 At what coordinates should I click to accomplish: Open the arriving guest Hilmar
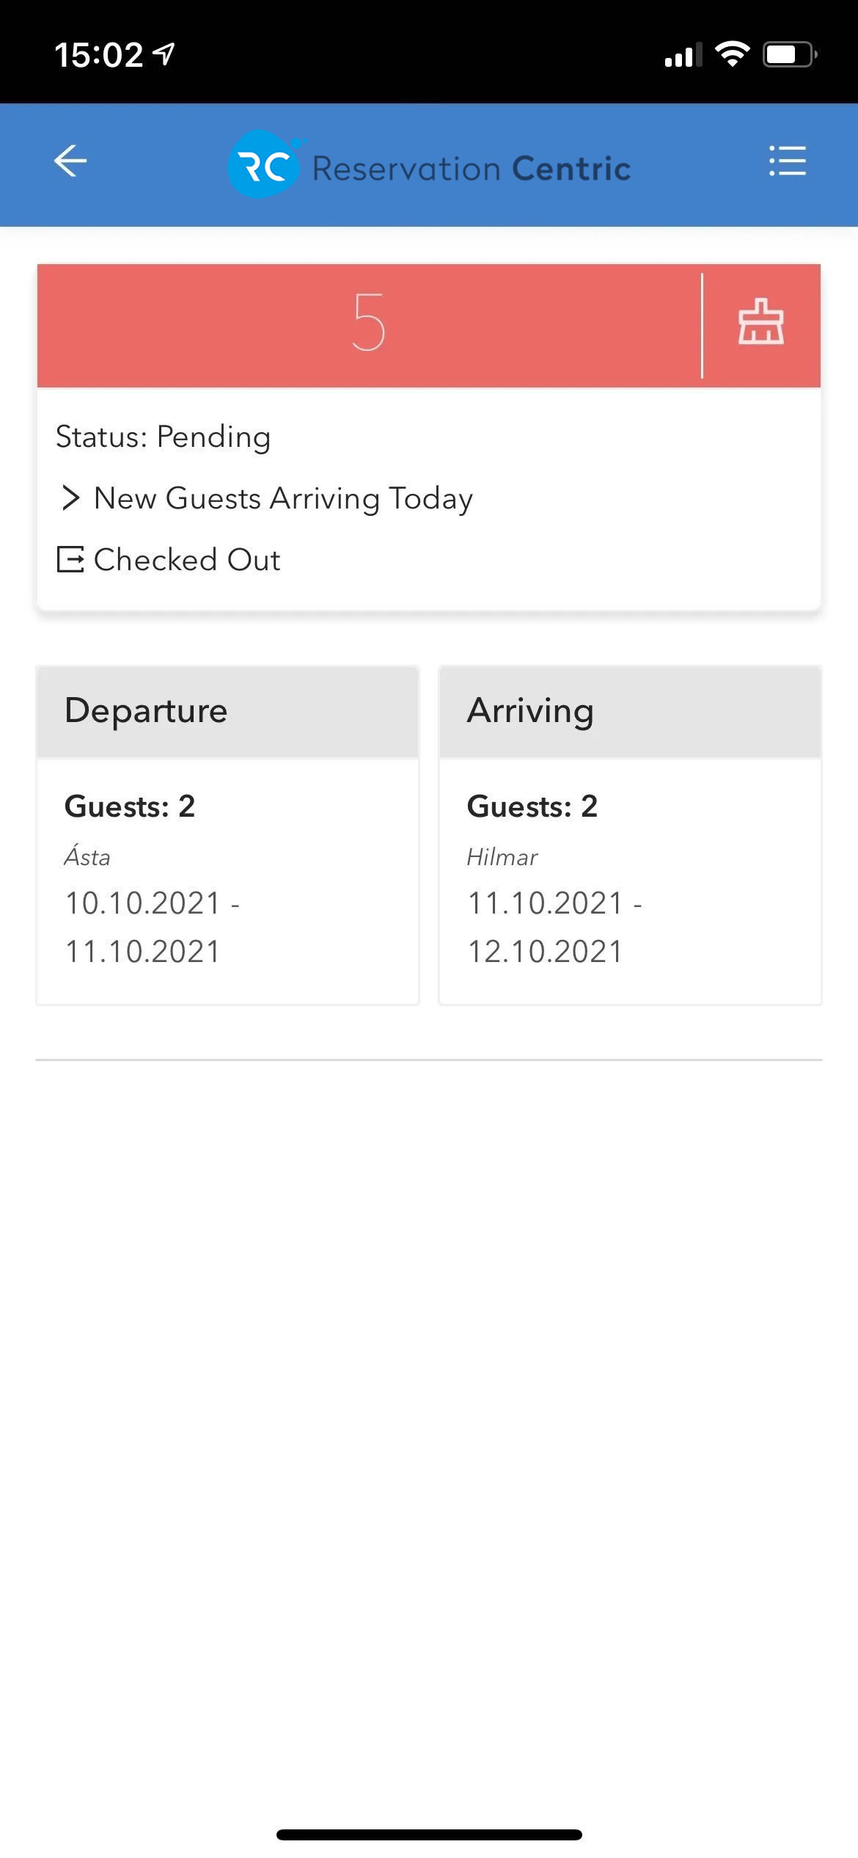coord(502,856)
